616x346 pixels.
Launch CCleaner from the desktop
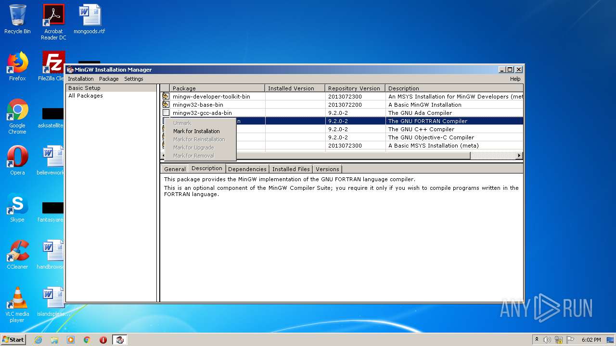[x=17, y=254]
